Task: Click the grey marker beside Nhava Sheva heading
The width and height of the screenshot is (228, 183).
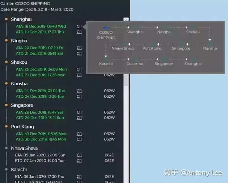Action: click(x=6, y=148)
